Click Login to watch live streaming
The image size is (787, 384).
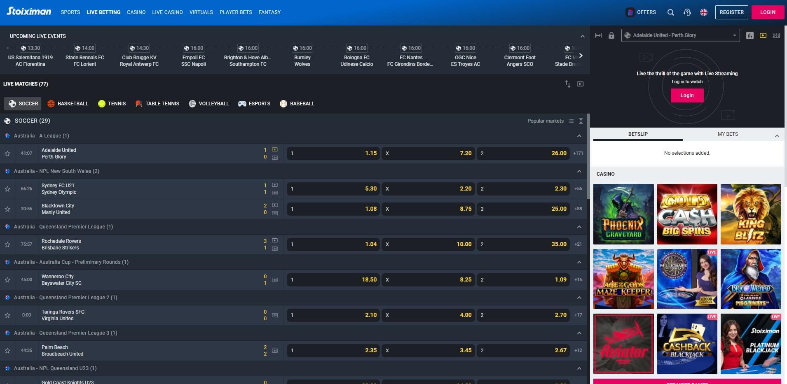click(686, 95)
